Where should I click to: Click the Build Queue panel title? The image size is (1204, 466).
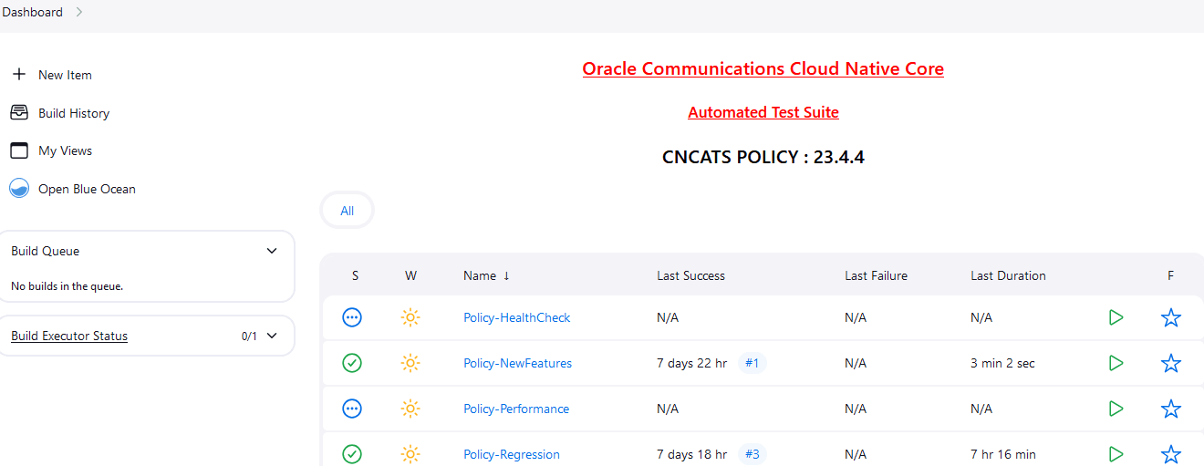[45, 251]
